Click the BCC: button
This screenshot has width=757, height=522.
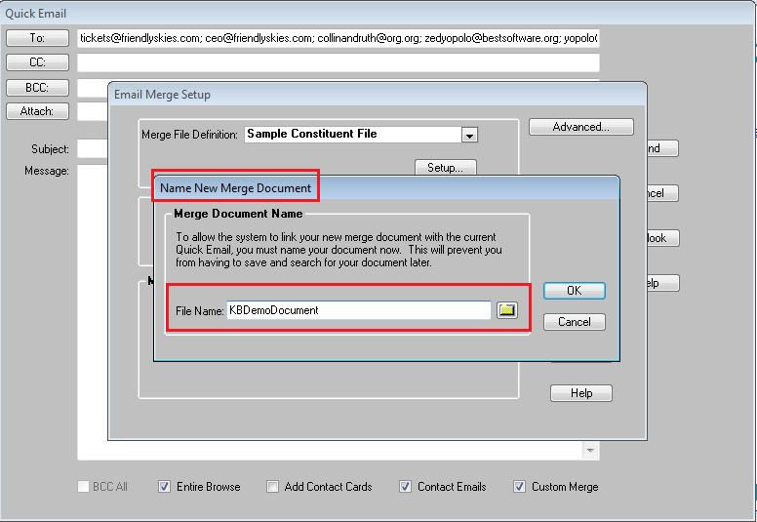pos(37,87)
